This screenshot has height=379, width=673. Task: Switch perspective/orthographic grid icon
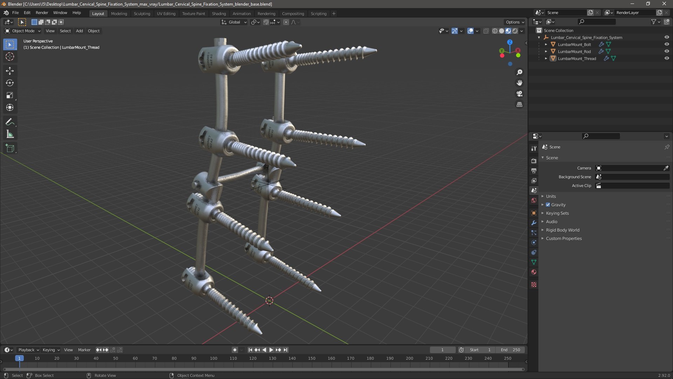519,105
